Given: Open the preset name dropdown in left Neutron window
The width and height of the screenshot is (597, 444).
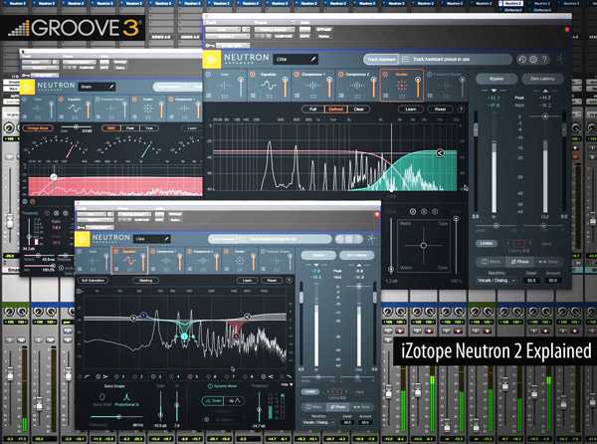Looking at the screenshot, I should coord(88,88).
